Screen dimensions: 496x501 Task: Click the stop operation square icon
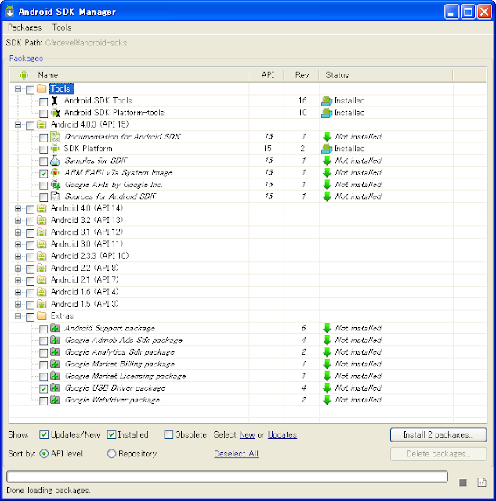pos(463,482)
